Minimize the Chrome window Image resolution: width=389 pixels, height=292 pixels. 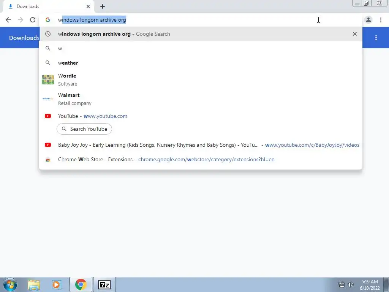pos(357,3)
